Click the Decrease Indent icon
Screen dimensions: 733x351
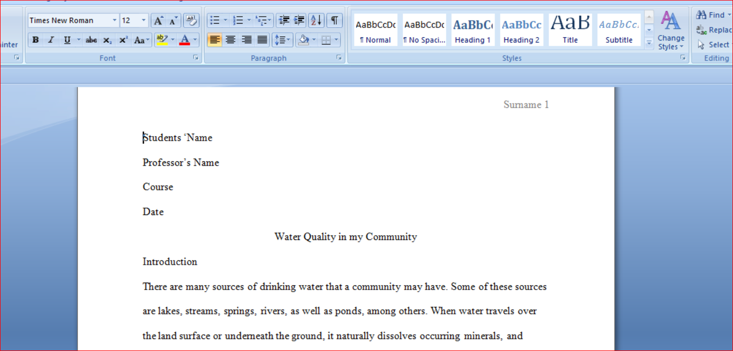coord(284,20)
